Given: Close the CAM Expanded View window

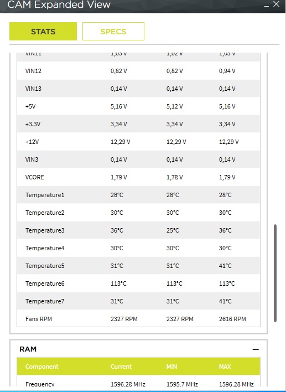Looking at the screenshot, I should click(276, 4).
